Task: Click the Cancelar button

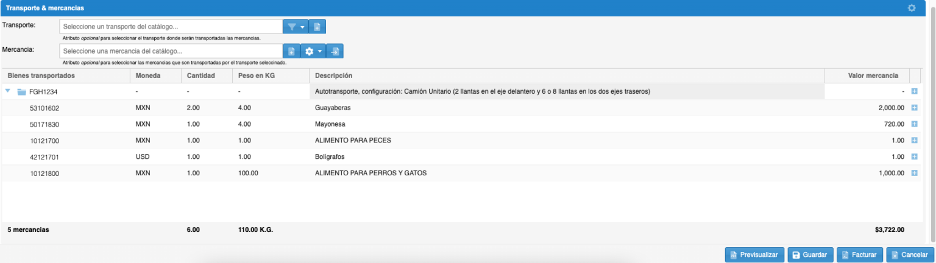Action: [910, 255]
